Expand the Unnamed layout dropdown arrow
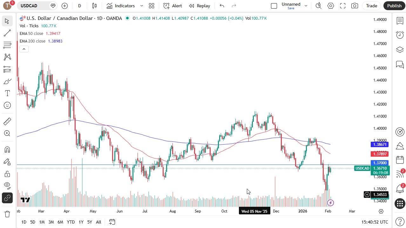Screen dimensions: 406x228 [x=306, y=6]
